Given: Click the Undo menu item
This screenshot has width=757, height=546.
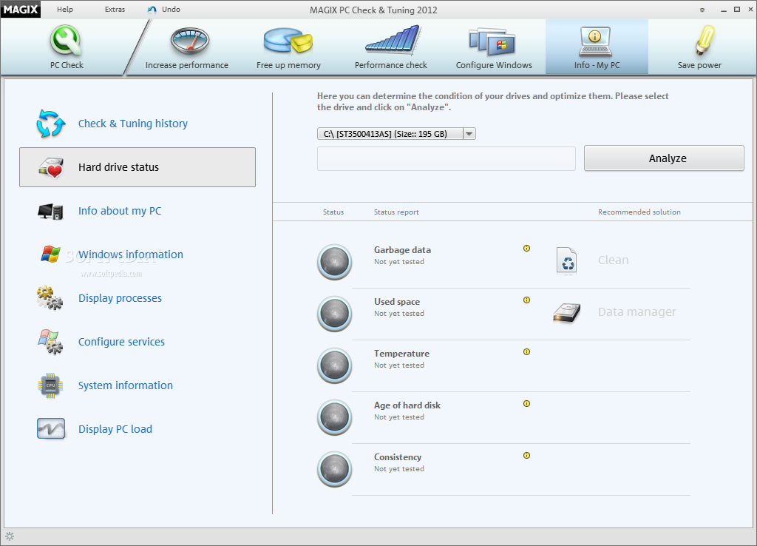Looking at the screenshot, I should (x=171, y=9).
